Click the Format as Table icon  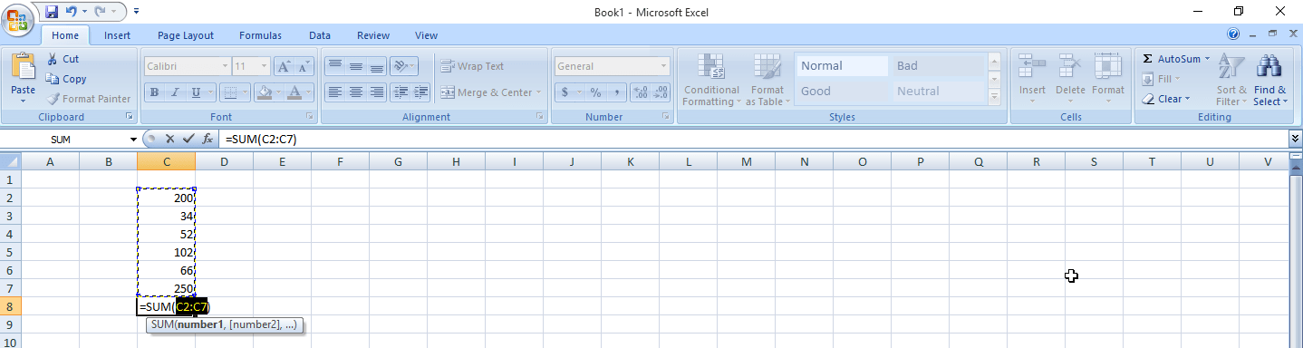click(767, 67)
